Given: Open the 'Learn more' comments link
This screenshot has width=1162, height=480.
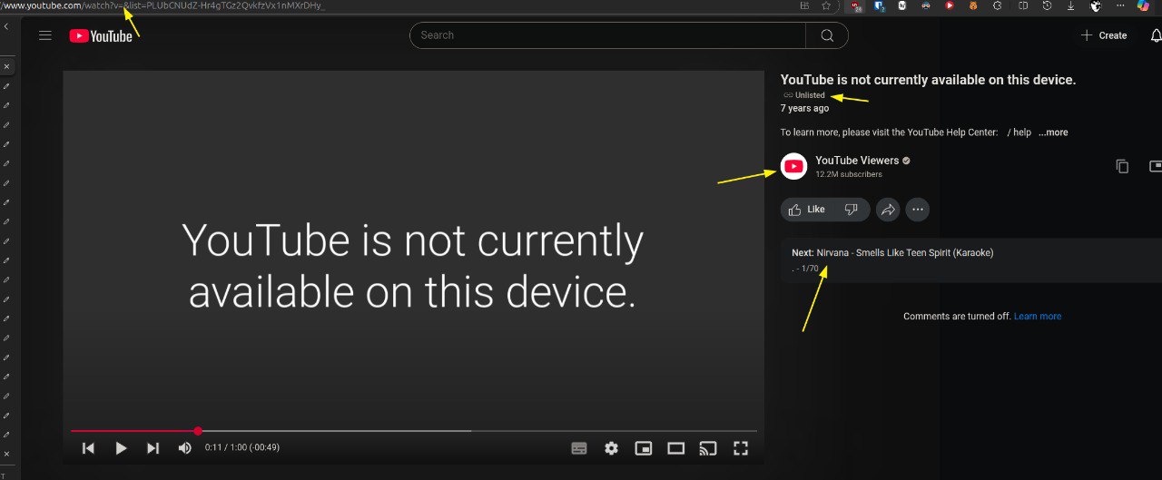Looking at the screenshot, I should (1038, 317).
